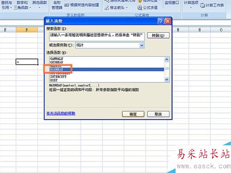Select HARMEAN in the function list
The image size is (231, 173).
point(107,70)
